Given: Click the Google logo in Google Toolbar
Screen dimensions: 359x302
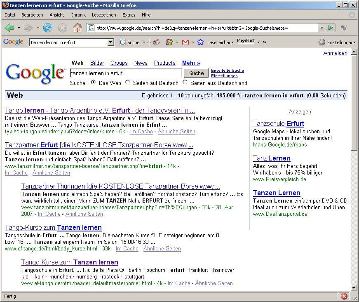Looking at the screenshot, I should (13, 42).
